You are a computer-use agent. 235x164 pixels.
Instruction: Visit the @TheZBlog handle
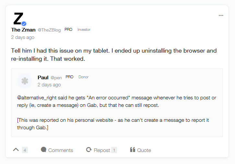point(49,30)
